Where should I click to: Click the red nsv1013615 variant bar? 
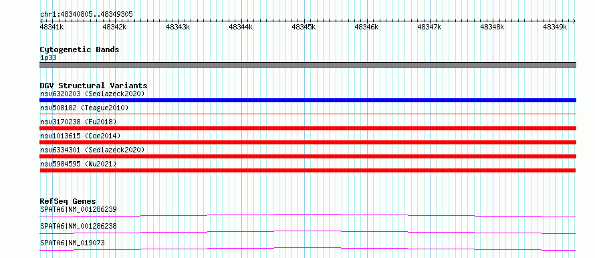click(x=308, y=142)
